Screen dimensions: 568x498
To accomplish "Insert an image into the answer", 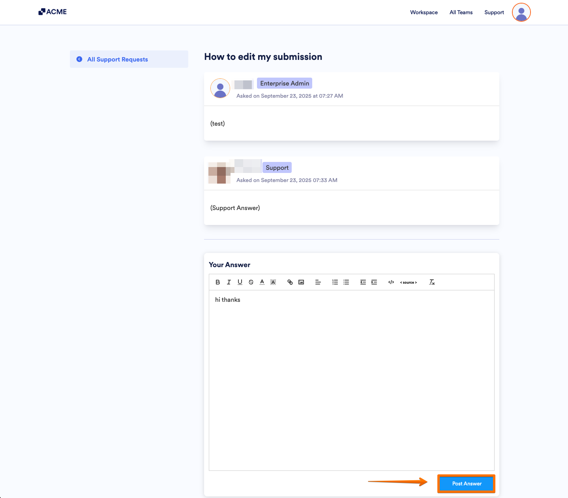I will tap(301, 282).
